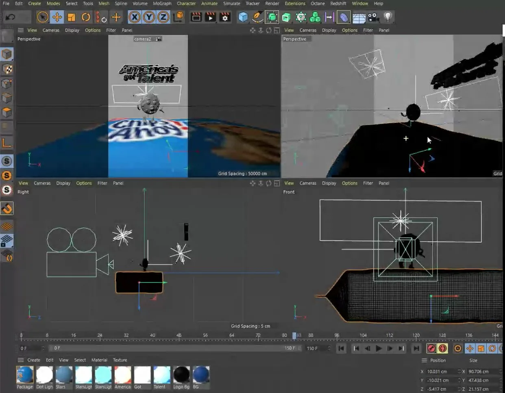Switch to Polygons mode
The height and width of the screenshot is (393, 505).
[x=7, y=112]
